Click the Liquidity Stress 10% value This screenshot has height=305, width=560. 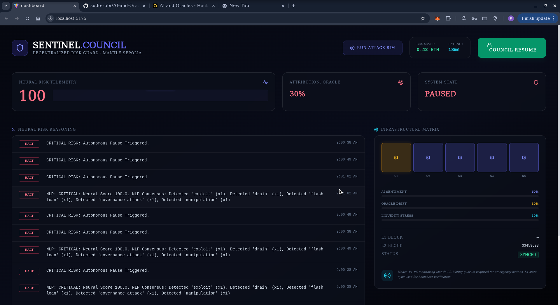pyautogui.click(x=535, y=216)
